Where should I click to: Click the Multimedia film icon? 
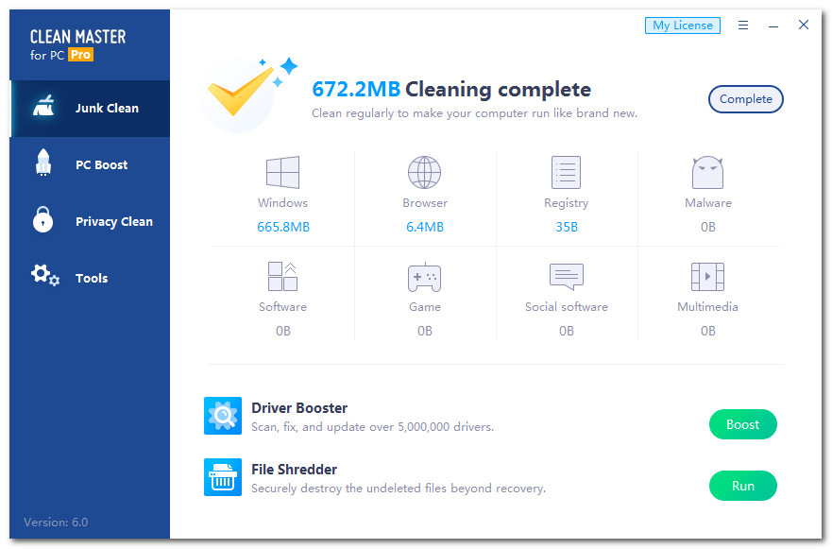[x=708, y=276]
